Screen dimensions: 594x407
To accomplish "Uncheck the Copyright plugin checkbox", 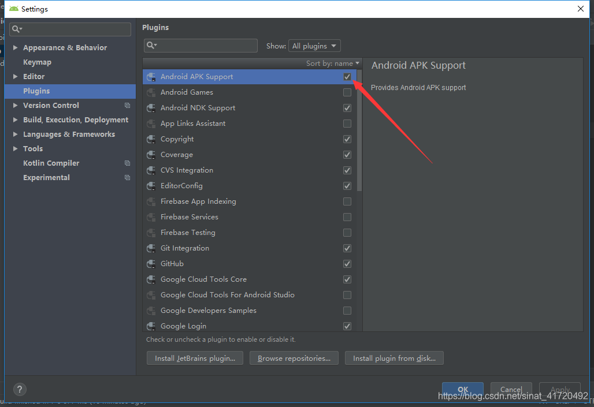I will pyautogui.click(x=347, y=139).
